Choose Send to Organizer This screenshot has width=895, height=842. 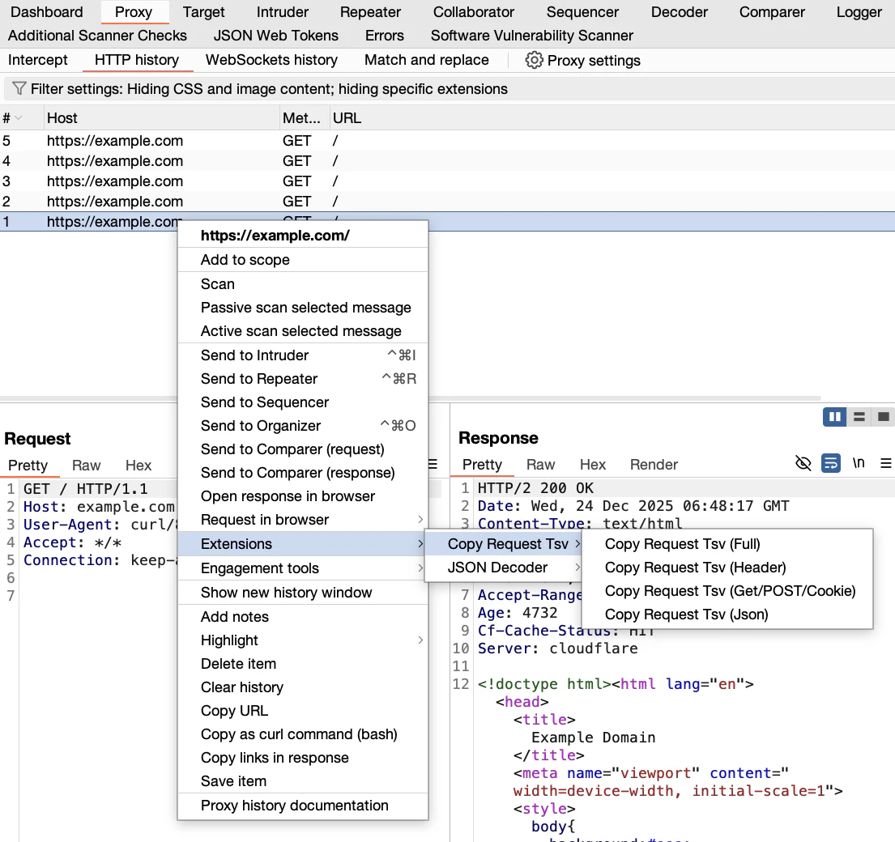click(303, 426)
